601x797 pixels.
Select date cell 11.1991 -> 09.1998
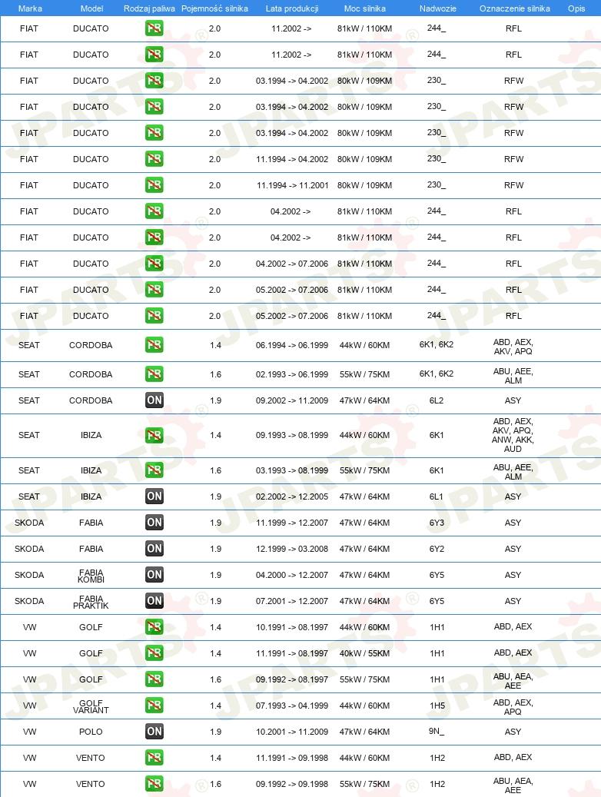(x=292, y=758)
